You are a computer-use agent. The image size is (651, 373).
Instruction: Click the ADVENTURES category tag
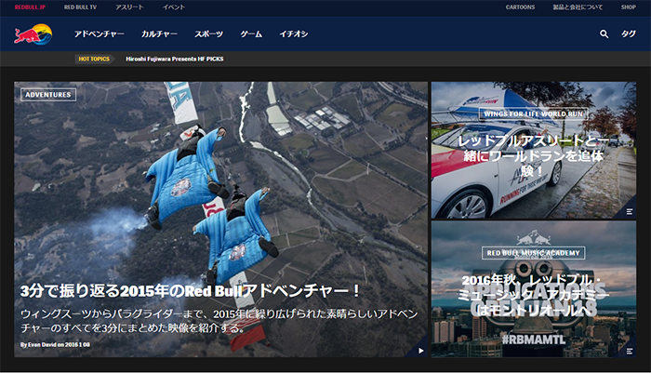click(x=48, y=94)
